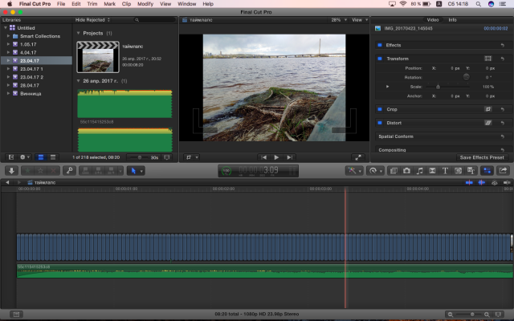
Task: Toggle the Timeline Index button
Action: click(x=16, y=315)
